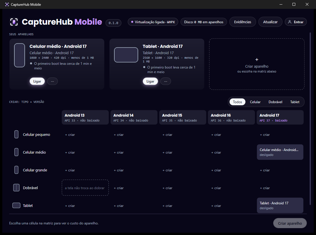The width and height of the screenshot is (316, 235).
Task: Click the Android 13 column header
Action: point(85,117)
